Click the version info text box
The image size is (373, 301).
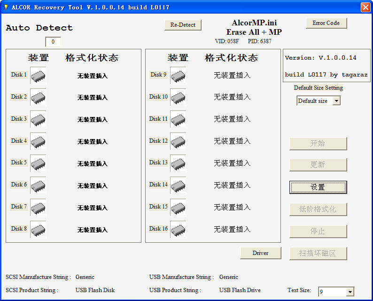click(x=326, y=66)
